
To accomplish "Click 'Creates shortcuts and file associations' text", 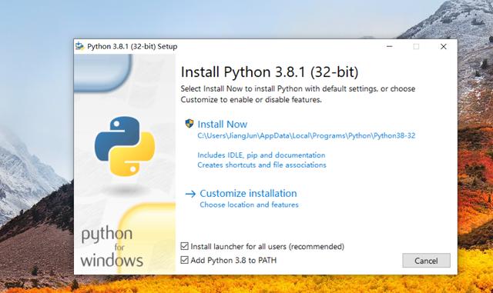I will (262, 165).
